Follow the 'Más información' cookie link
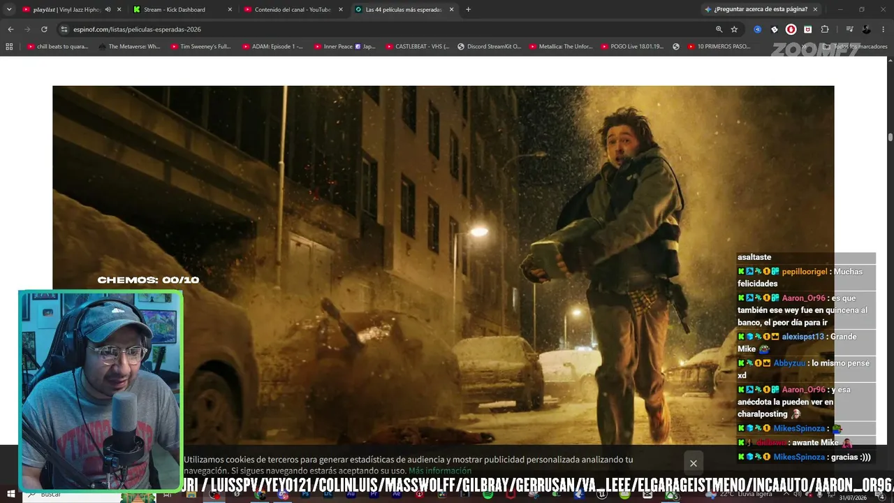This screenshot has height=503, width=894. pos(440,471)
